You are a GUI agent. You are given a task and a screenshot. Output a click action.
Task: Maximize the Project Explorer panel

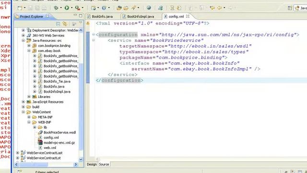click(x=81, y=16)
